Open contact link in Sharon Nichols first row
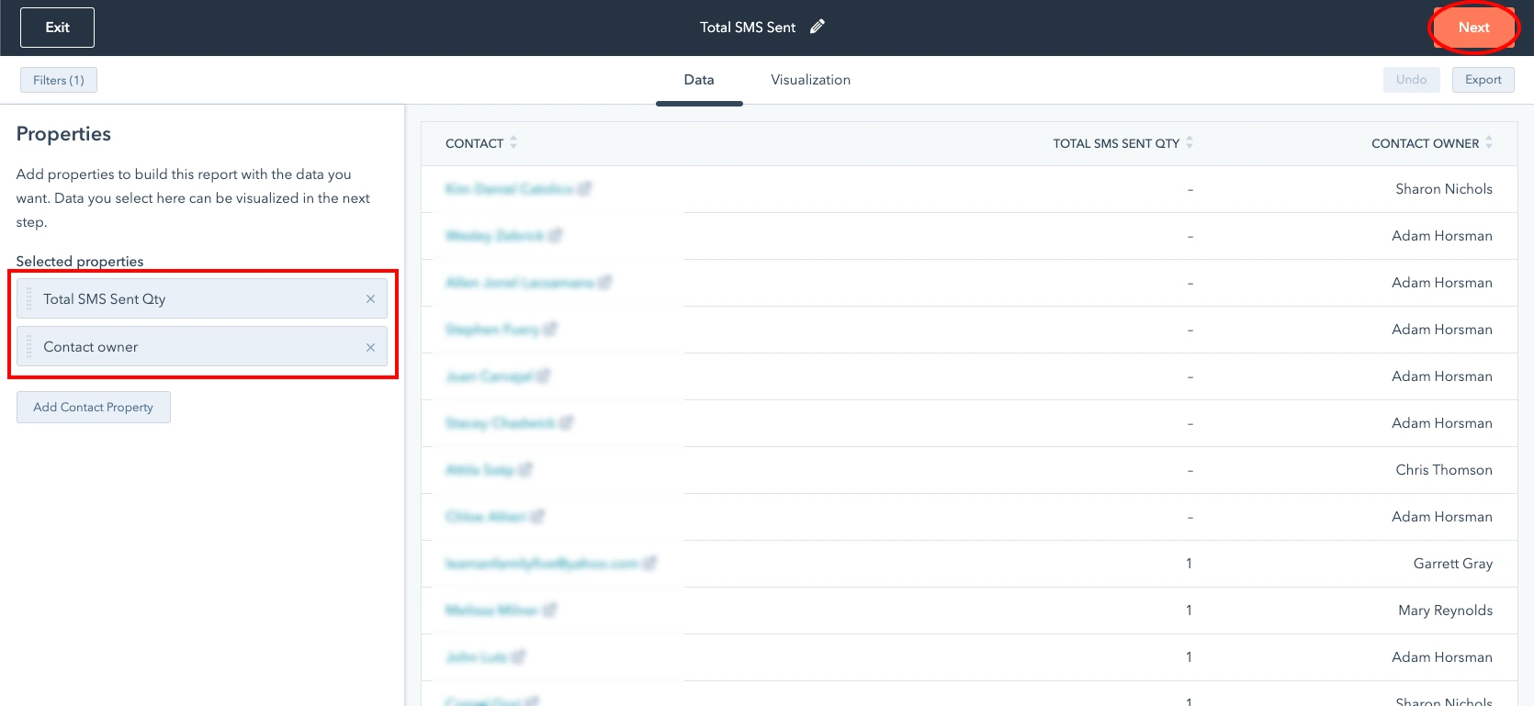 pyautogui.click(x=509, y=189)
